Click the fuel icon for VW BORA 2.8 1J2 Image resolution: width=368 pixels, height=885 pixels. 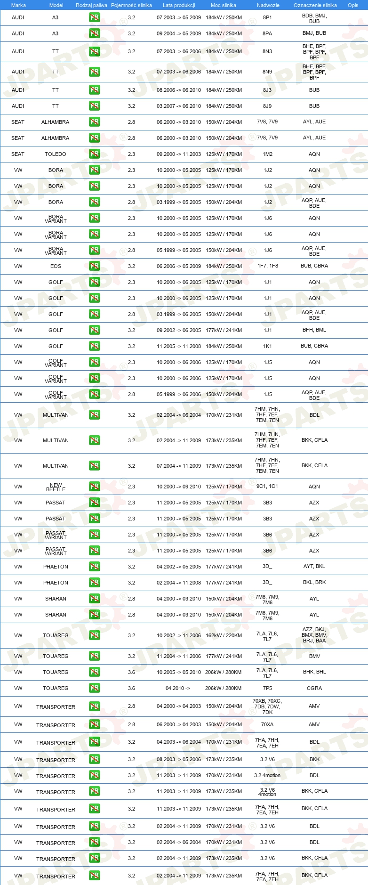pos(95,202)
